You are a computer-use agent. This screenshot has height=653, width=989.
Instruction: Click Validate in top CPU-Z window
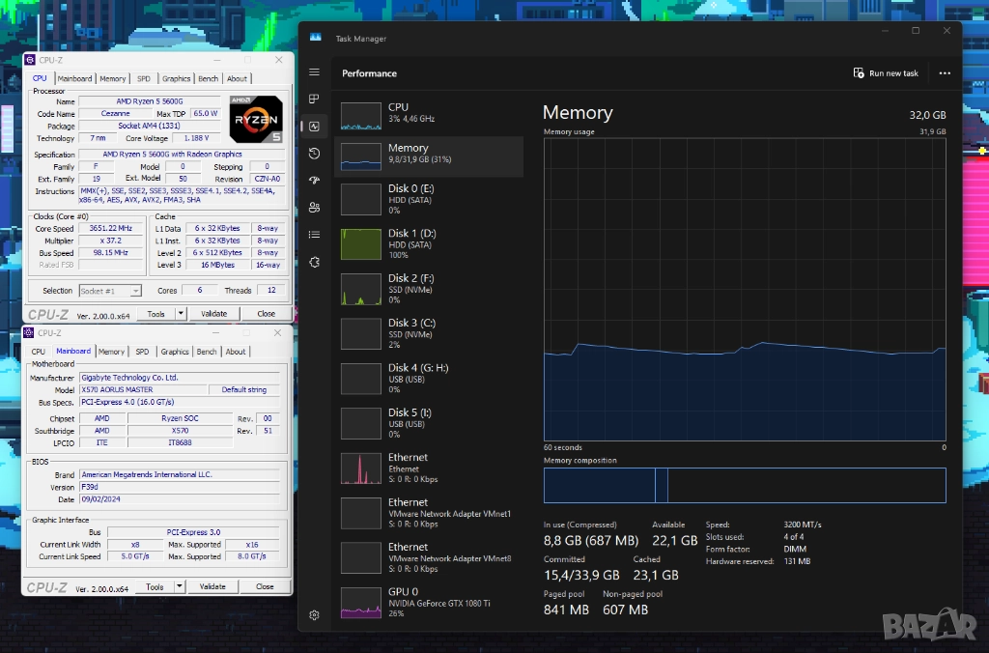[213, 314]
